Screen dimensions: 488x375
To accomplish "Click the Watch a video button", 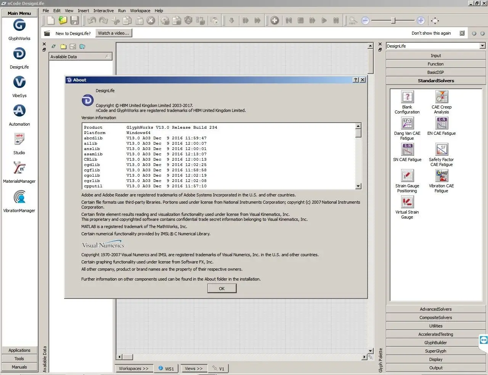I will click(114, 33).
